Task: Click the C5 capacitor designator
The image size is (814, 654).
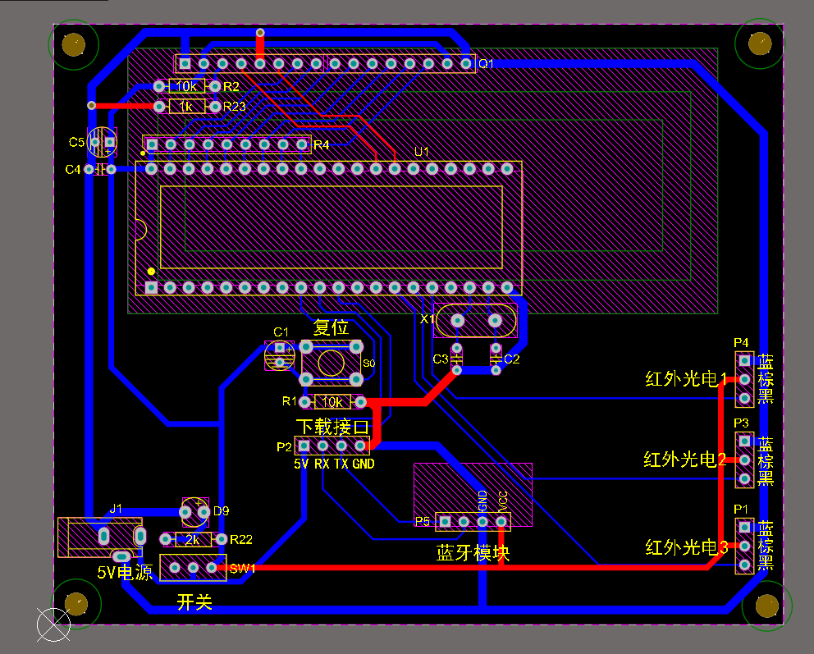Action: coord(76,142)
